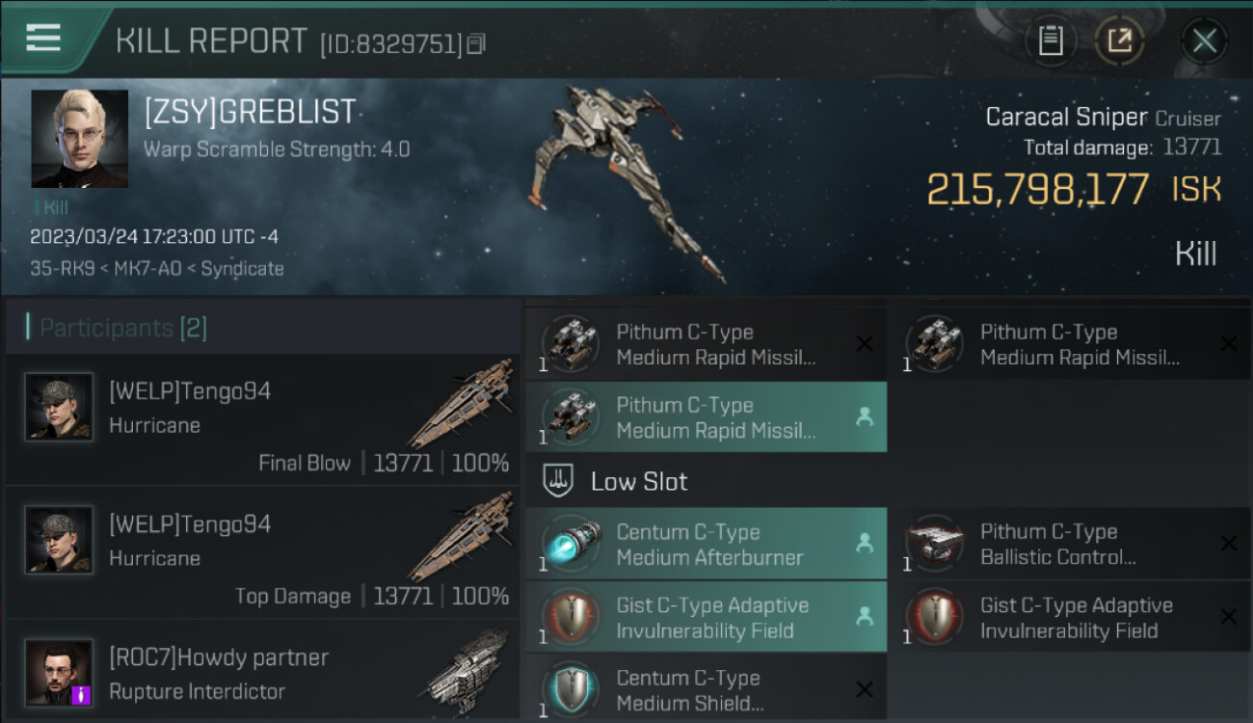Click the Centum C-Type Medium Shield icon

click(x=571, y=690)
